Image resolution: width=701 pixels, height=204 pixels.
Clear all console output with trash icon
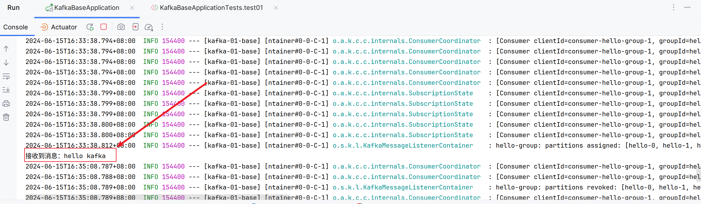pos(6,117)
